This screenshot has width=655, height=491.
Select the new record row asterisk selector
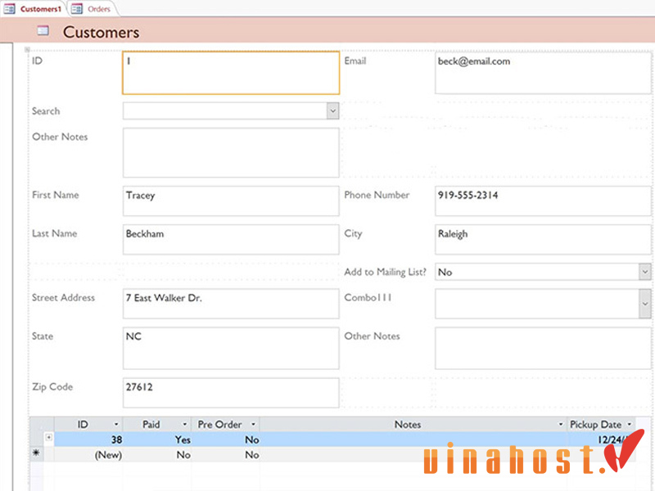(36, 453)
